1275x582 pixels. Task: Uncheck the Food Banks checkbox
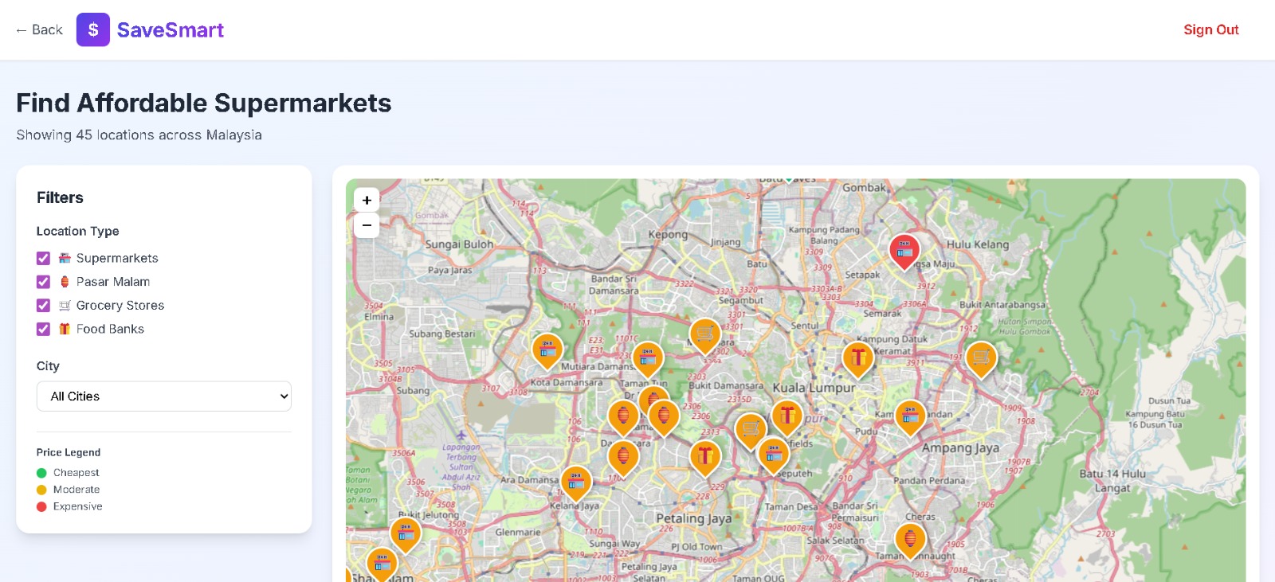pos(43,329)
